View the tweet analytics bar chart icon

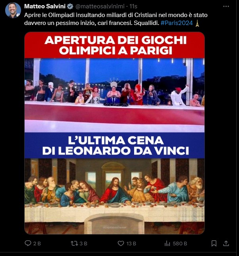tap(168, 243)
